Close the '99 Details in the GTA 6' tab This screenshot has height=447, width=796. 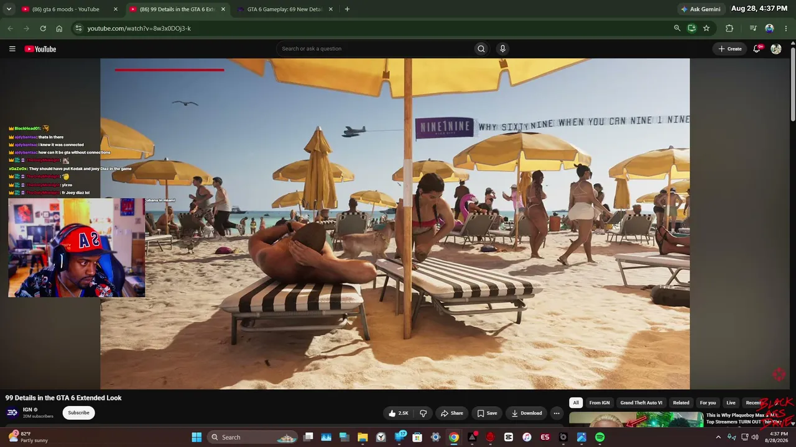tap(223, 9)
